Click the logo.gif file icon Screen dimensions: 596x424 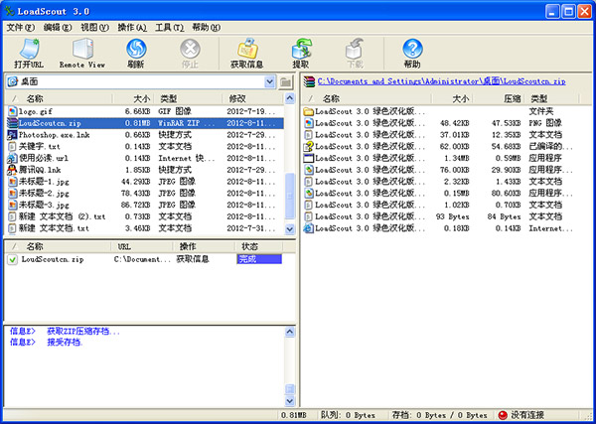[13, 111]
